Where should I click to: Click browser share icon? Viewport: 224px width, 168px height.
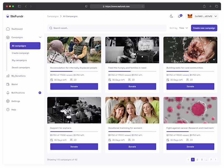[204, 6]
